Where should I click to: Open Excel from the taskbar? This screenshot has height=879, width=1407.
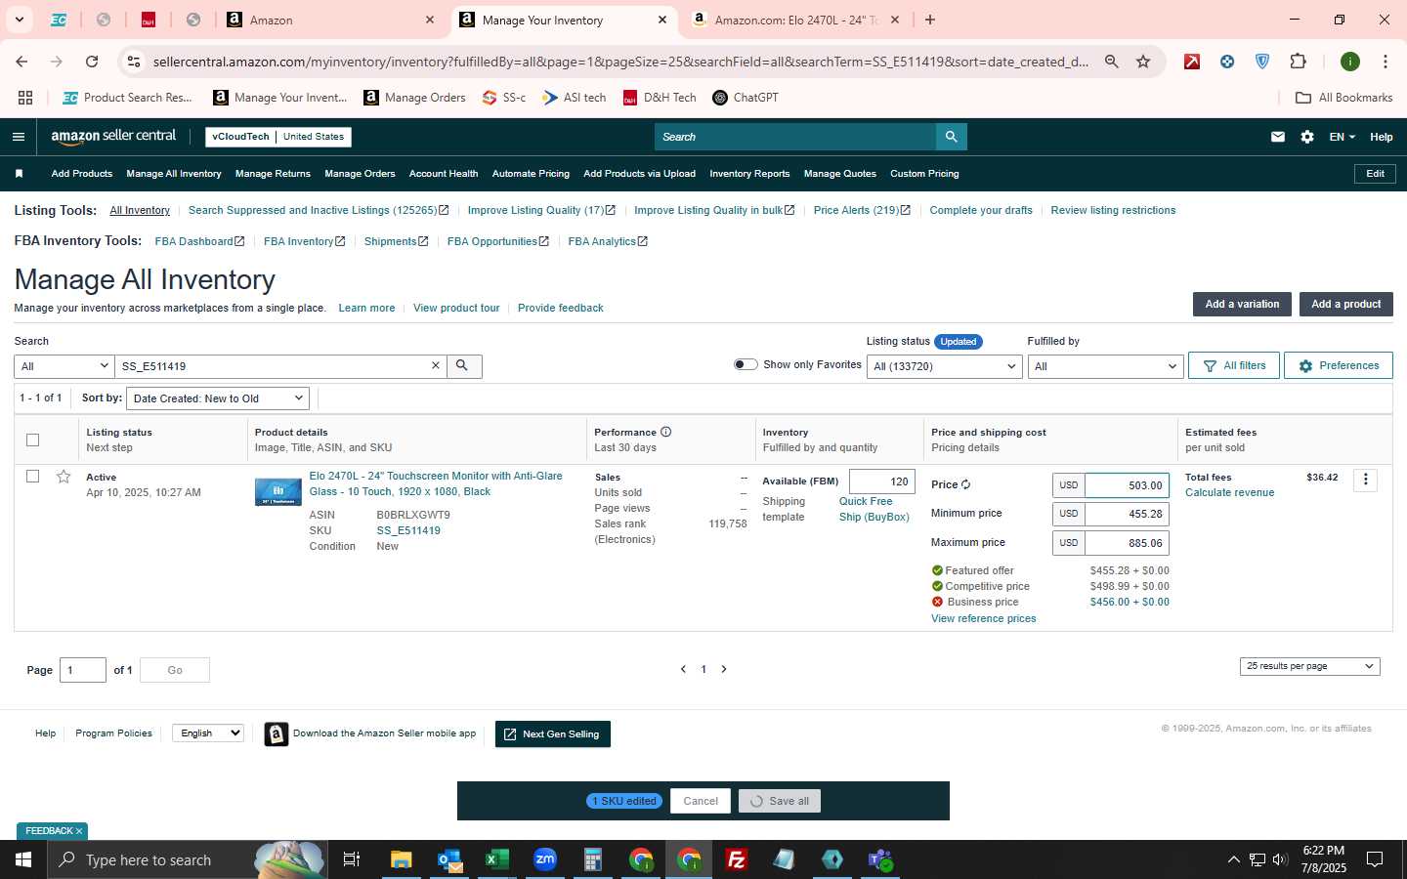pos(497,859)
